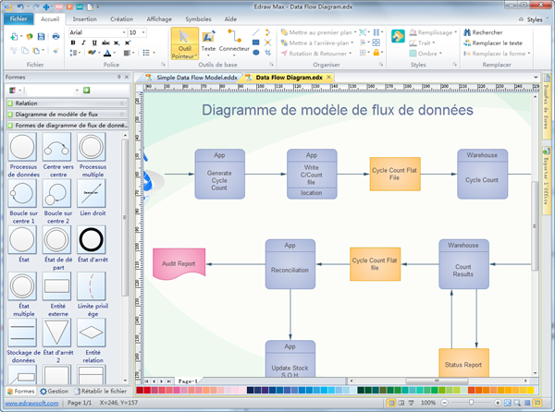Click the green go arrow in Formes search
The width and height of the screenshot is (555, 412).
tap(86, 91)
